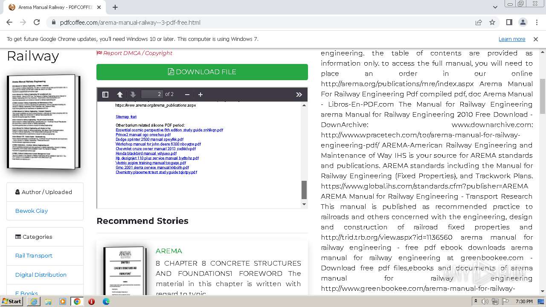Go to previous PDF page
The image size is (546, 307).
[120, 94]
